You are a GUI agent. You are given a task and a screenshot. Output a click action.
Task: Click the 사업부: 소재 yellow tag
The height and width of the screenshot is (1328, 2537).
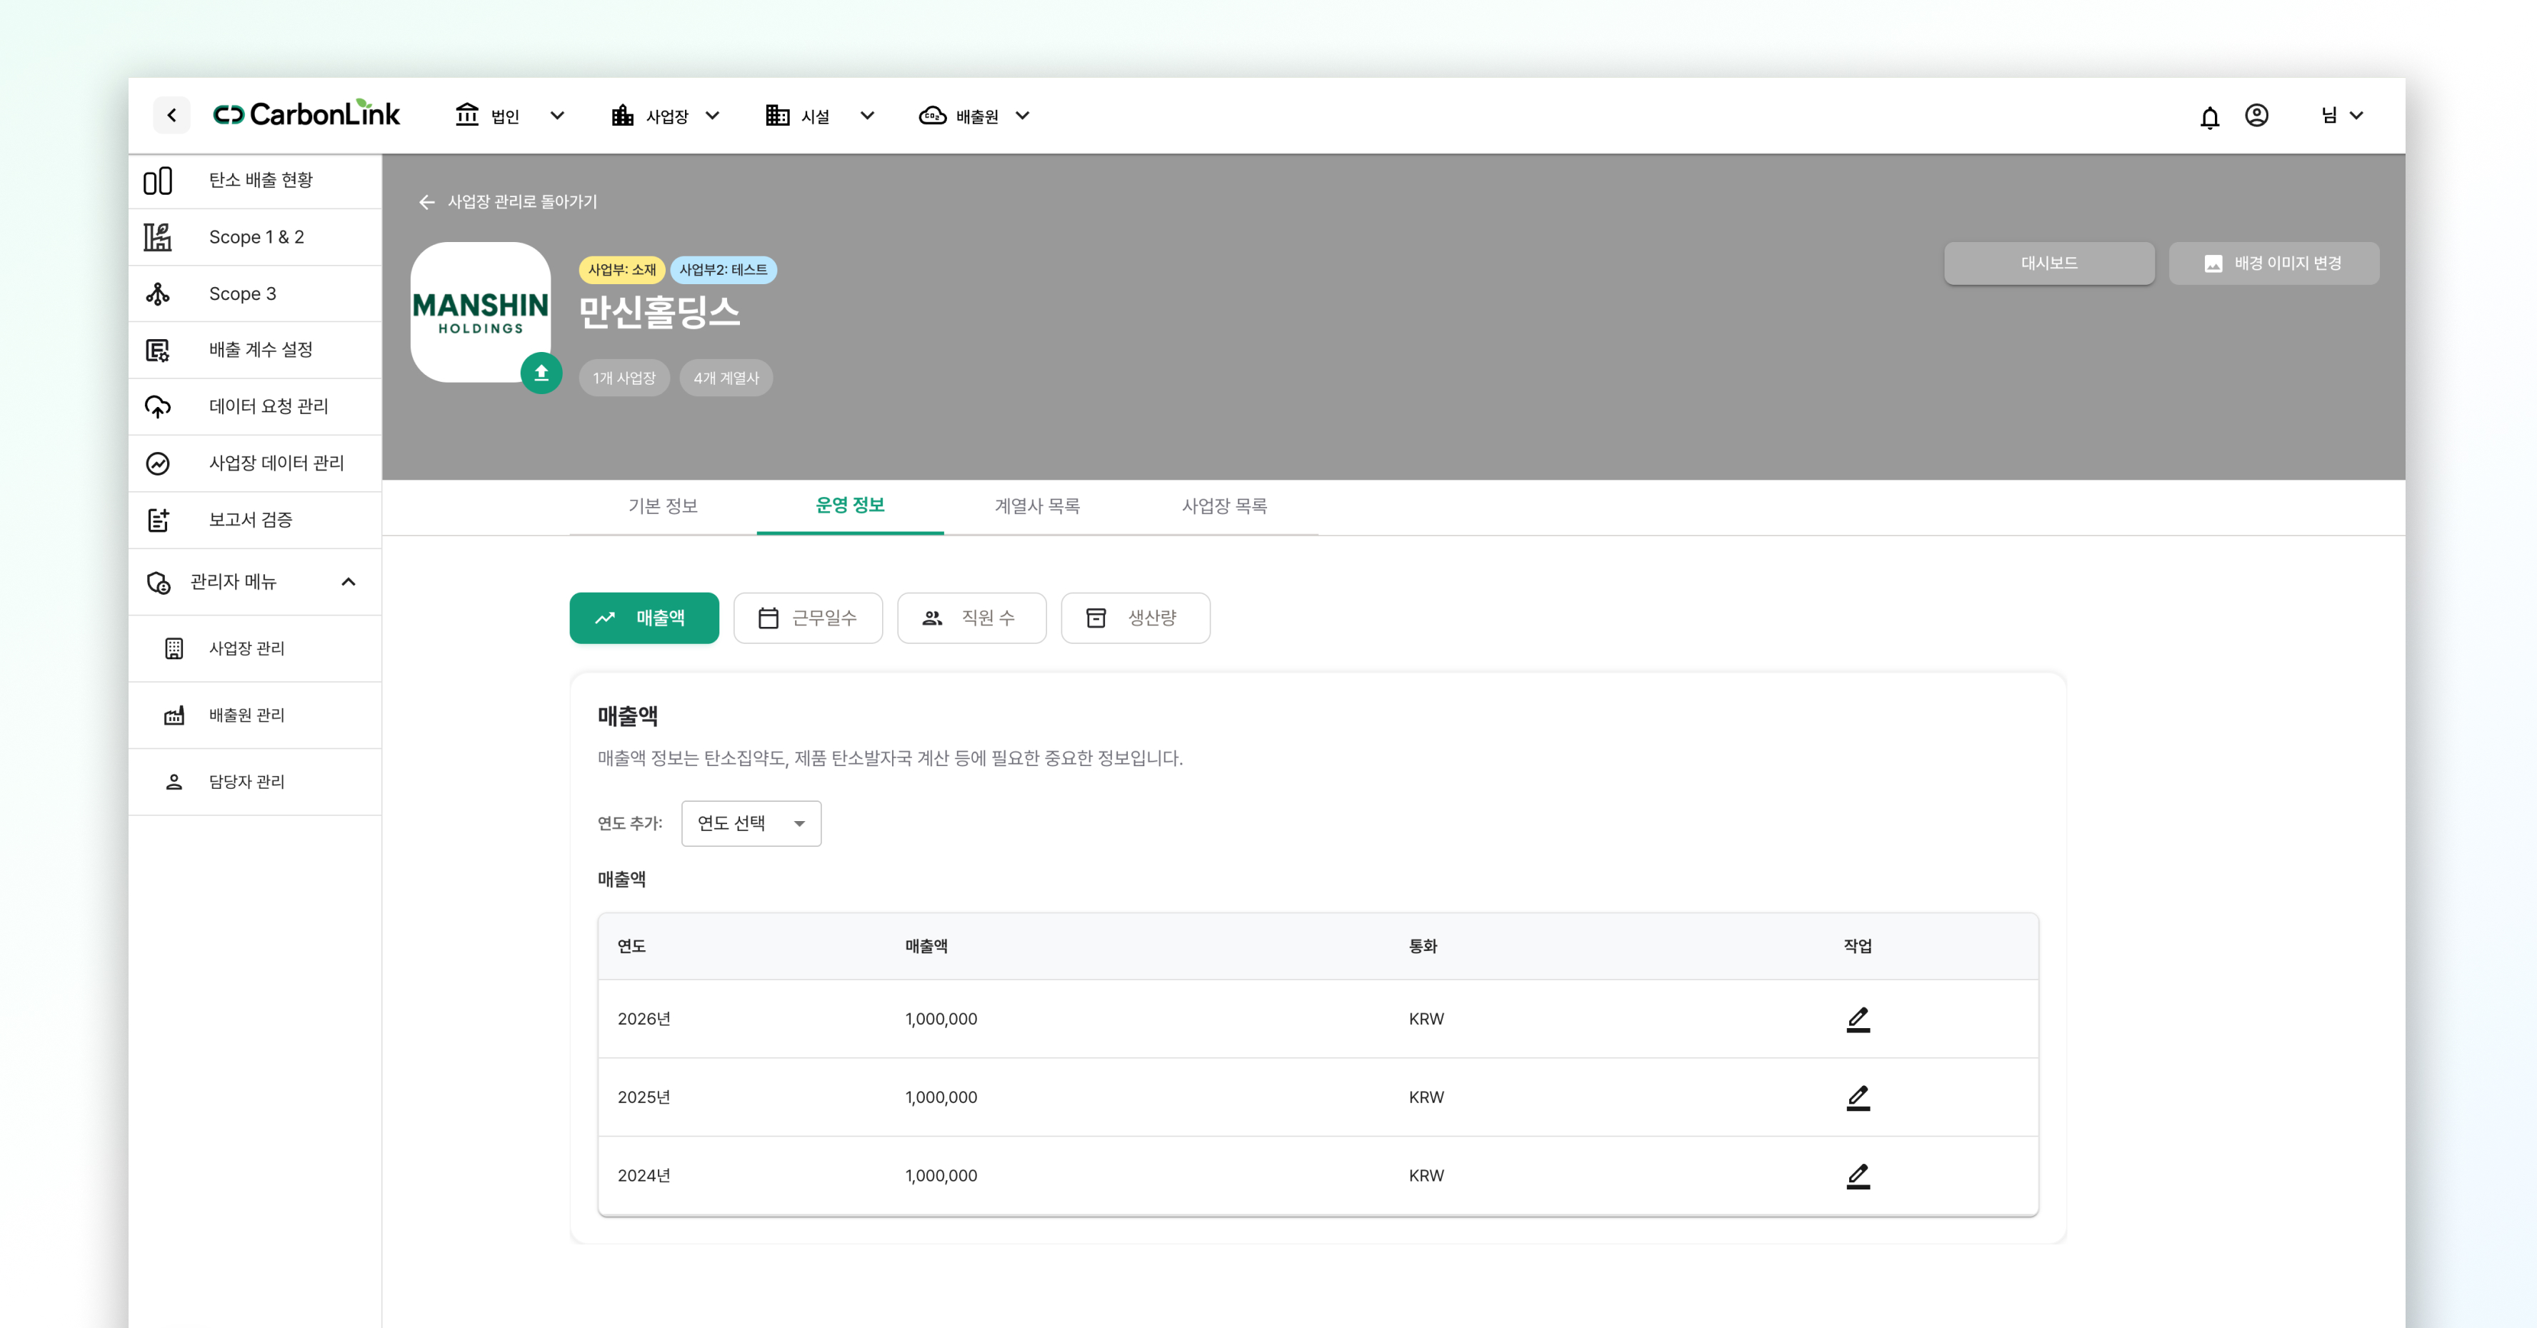pos(621,270)
